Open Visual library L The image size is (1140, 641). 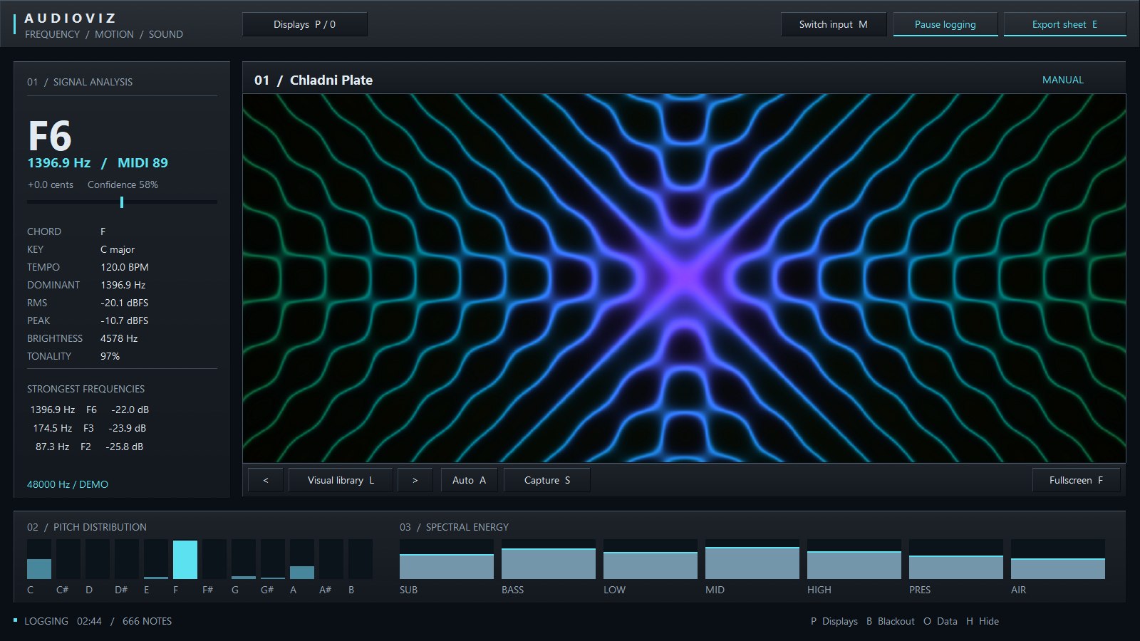341,480
